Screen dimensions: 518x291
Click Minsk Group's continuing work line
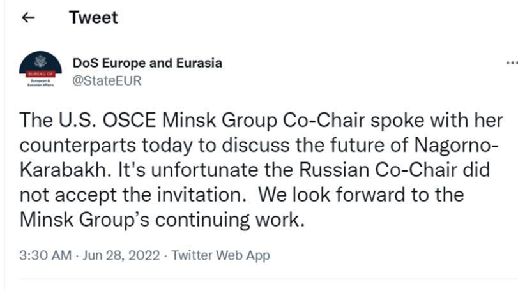[x=162, y=220]
